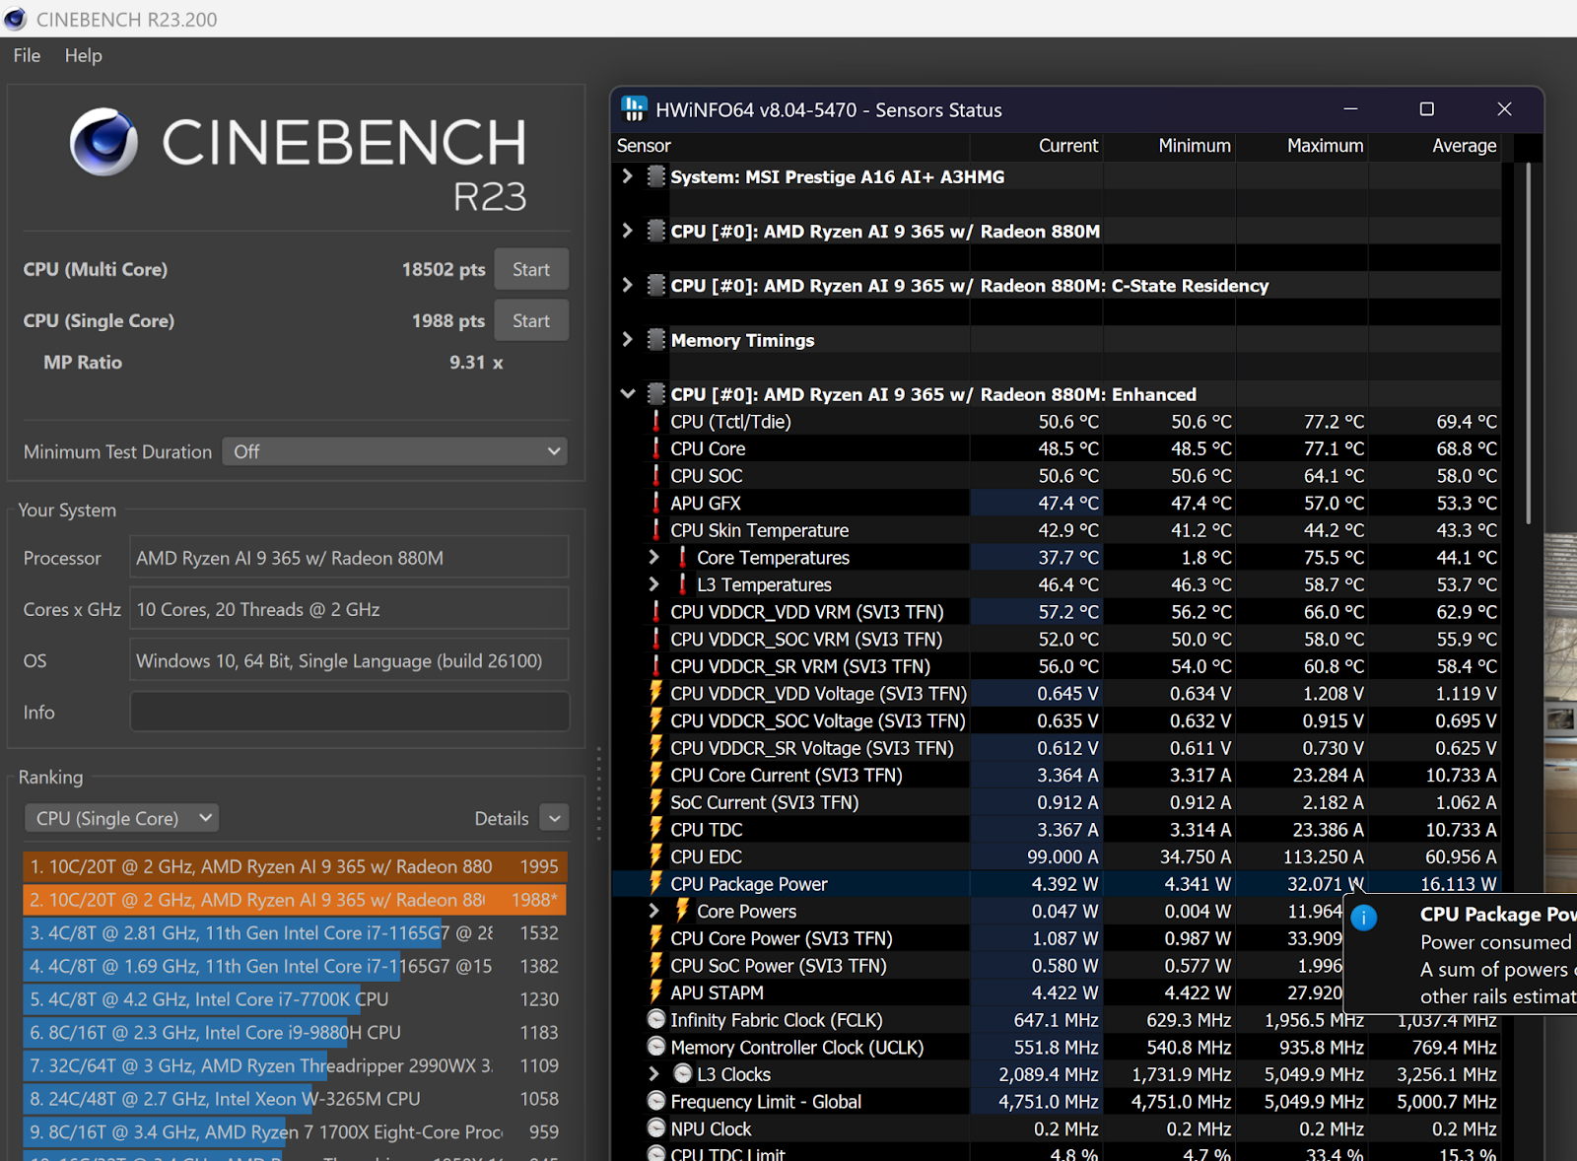Collapse the CPU Enhanced sensor group

[x=628, y=394]
